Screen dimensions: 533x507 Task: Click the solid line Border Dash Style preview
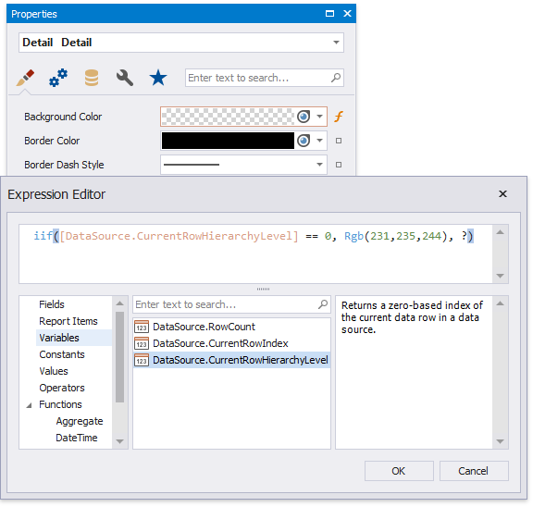192,165
